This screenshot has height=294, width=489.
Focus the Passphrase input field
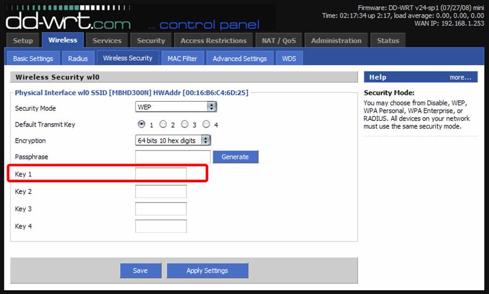(x=173, y=157)
